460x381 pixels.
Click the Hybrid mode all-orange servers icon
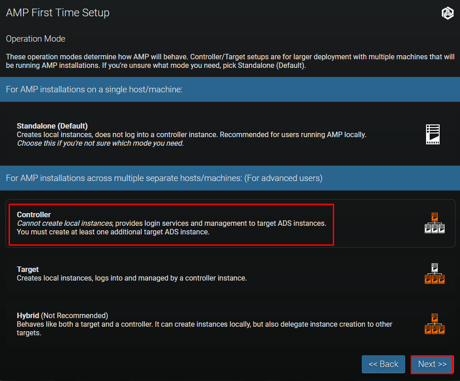[x=435, y=324]
